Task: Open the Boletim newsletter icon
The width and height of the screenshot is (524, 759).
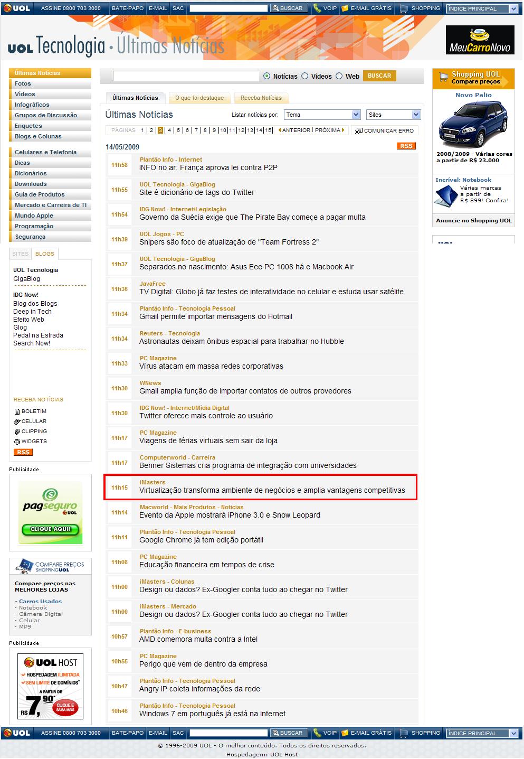Action: coord(17,411)
